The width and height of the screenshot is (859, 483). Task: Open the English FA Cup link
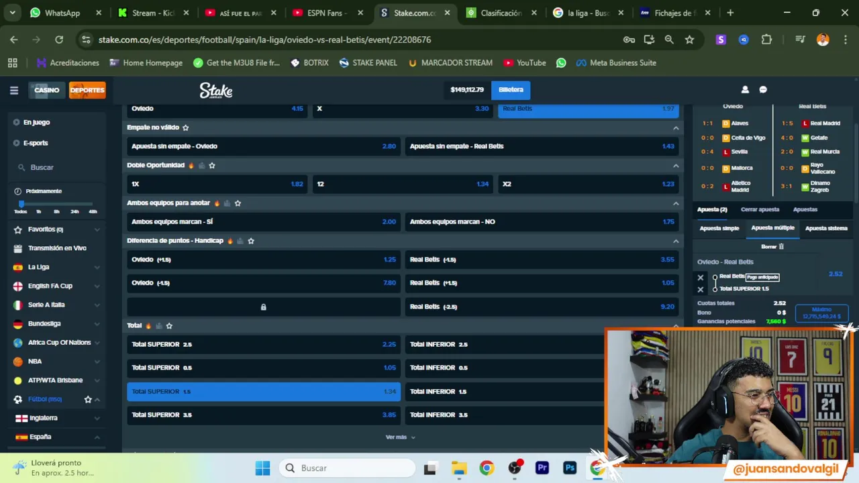[50, 286]
